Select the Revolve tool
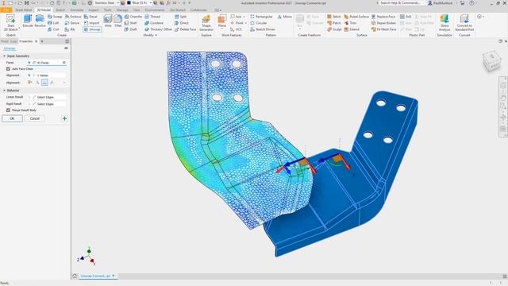Viewport: 508px width, 286px height. [x=40, y=21]
